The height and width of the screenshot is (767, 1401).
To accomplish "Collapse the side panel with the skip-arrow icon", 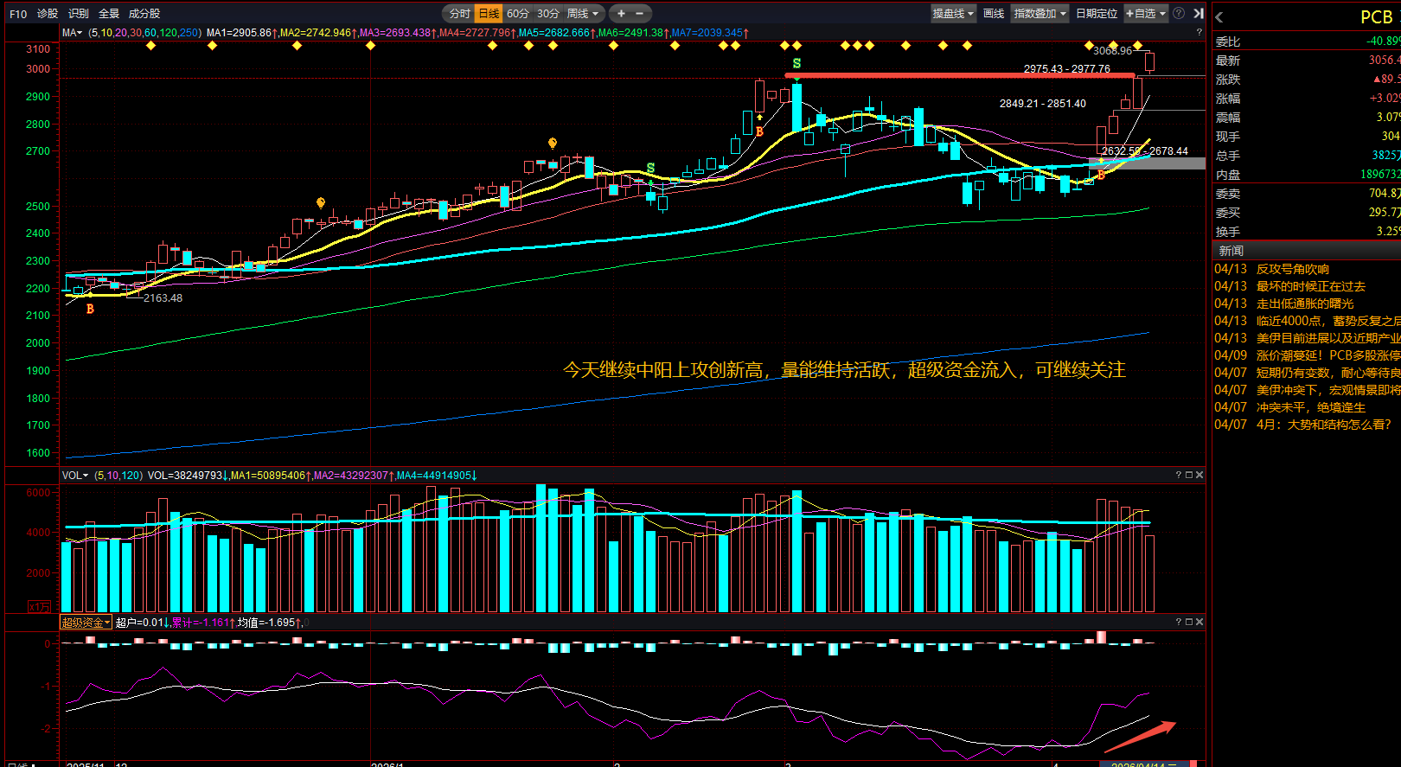I will point(1199,14).
